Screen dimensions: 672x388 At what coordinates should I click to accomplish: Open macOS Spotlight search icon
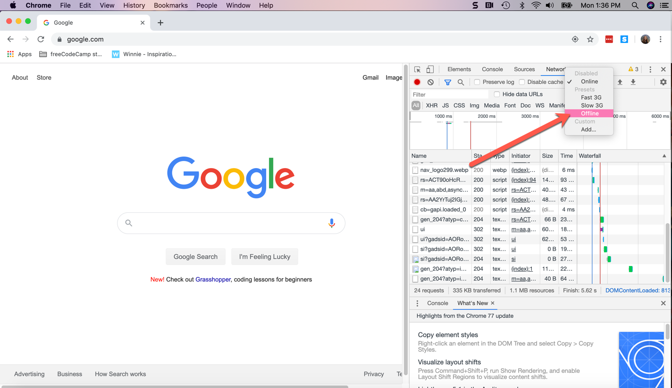(635, 5)
